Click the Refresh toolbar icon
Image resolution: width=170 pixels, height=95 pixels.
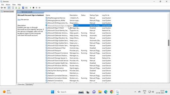[x=16, y=8]
